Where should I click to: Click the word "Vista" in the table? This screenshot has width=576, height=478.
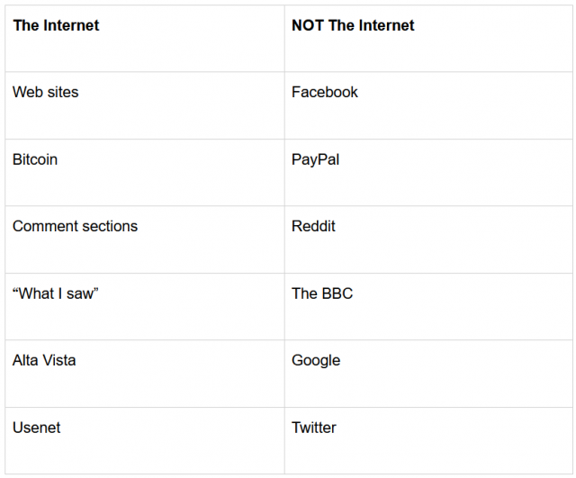click(x=58, y=360)
